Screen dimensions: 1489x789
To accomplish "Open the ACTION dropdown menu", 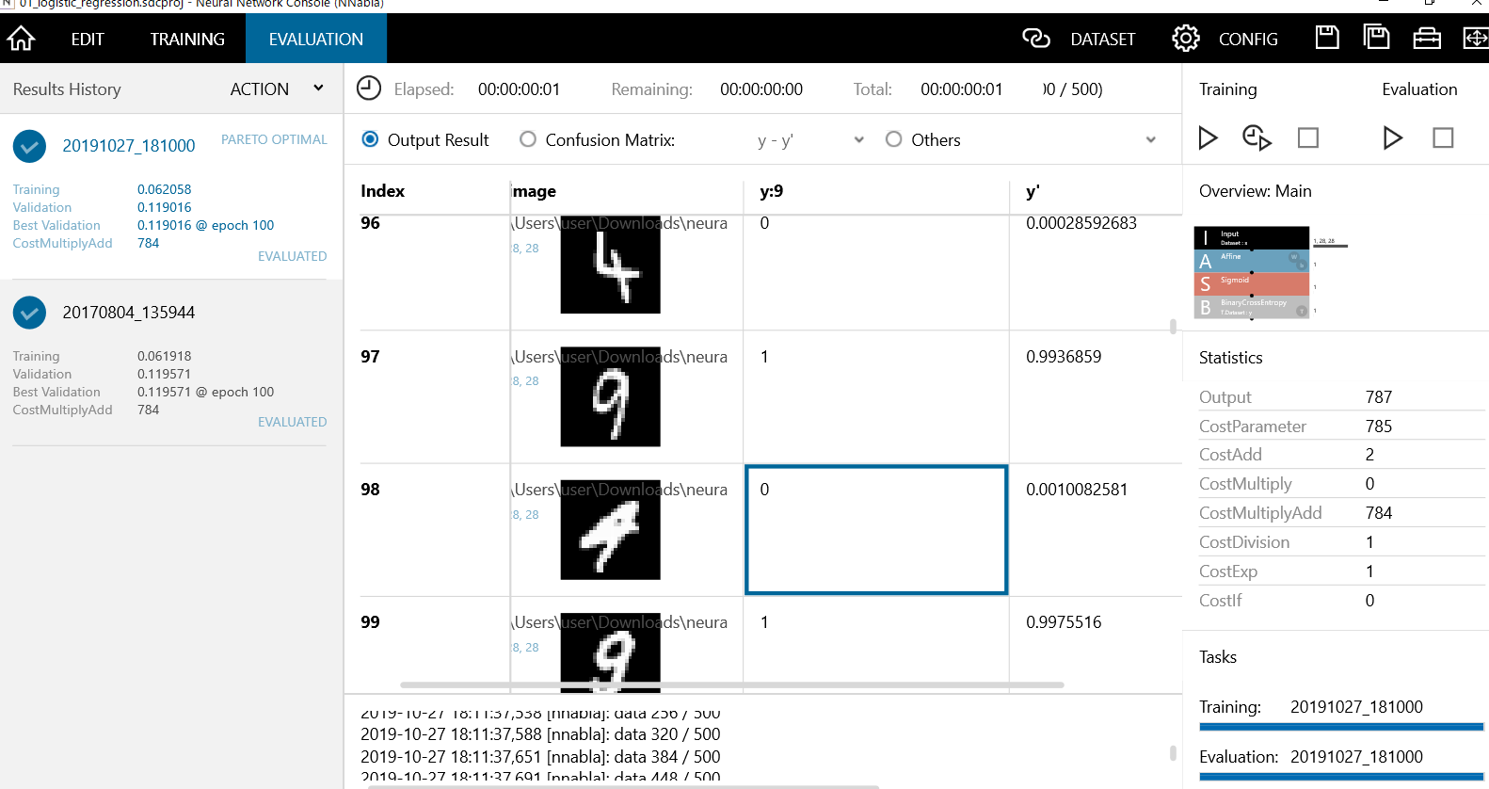I will click(278, 89).
